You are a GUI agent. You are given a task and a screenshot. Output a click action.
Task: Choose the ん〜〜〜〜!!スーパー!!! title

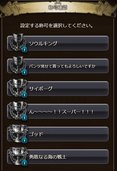(58, 111)
